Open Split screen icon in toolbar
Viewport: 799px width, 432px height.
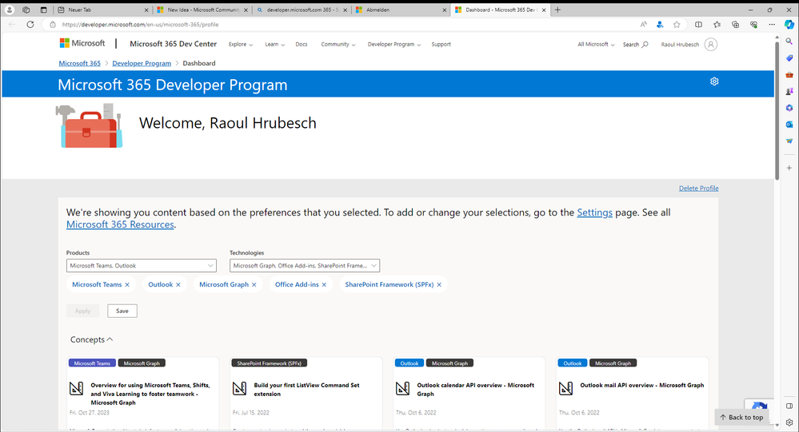tap(698, 25)
